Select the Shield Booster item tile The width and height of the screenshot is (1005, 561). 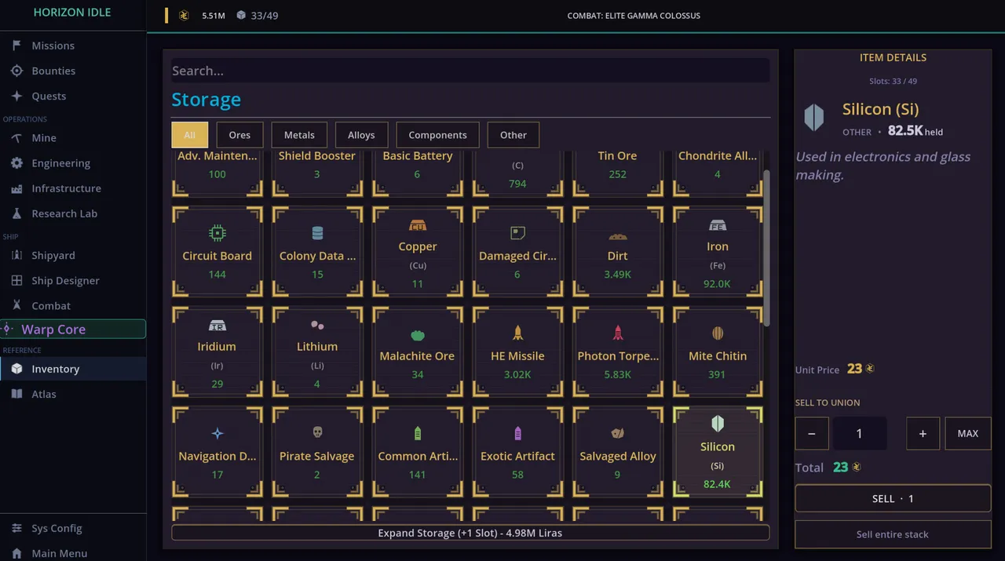(317, 173)
